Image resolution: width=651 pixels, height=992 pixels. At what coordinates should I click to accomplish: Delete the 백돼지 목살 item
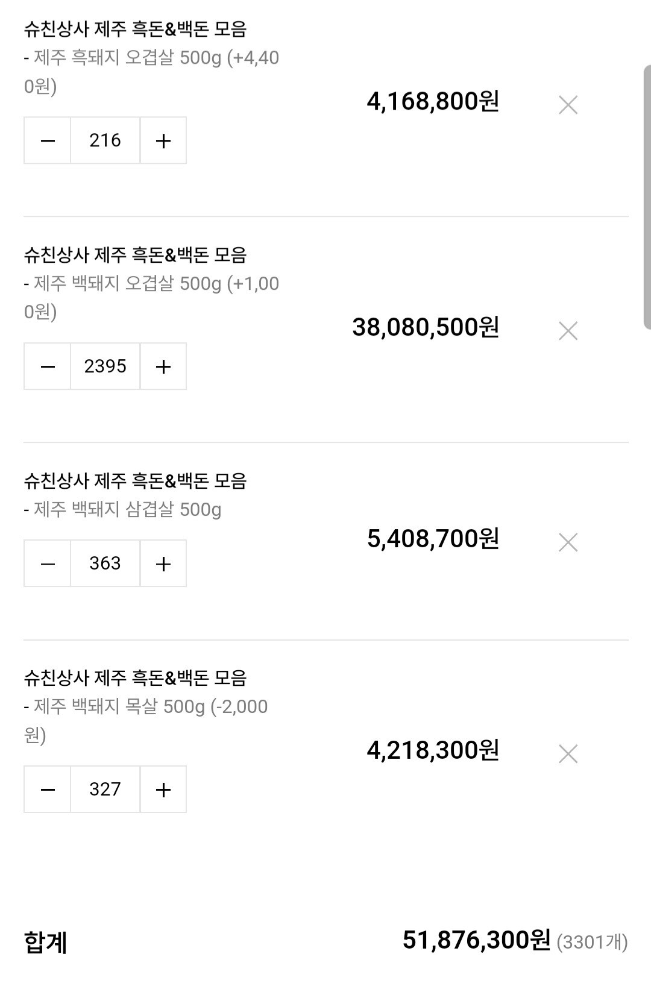coord(568,754)
